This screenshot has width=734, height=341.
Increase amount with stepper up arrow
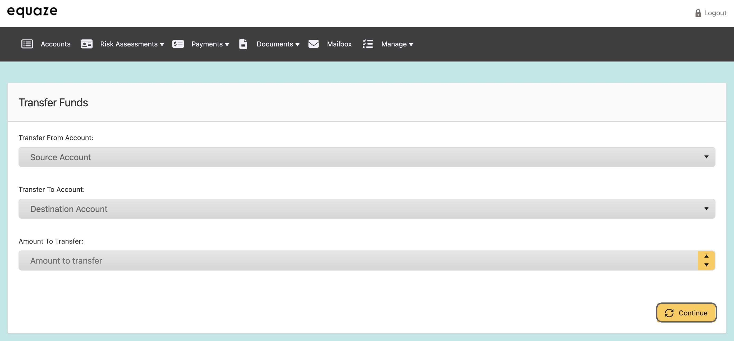click(706, 256)
